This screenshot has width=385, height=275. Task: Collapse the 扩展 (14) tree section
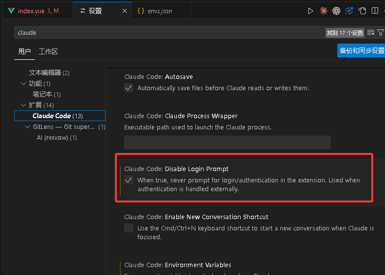(24, 105)
